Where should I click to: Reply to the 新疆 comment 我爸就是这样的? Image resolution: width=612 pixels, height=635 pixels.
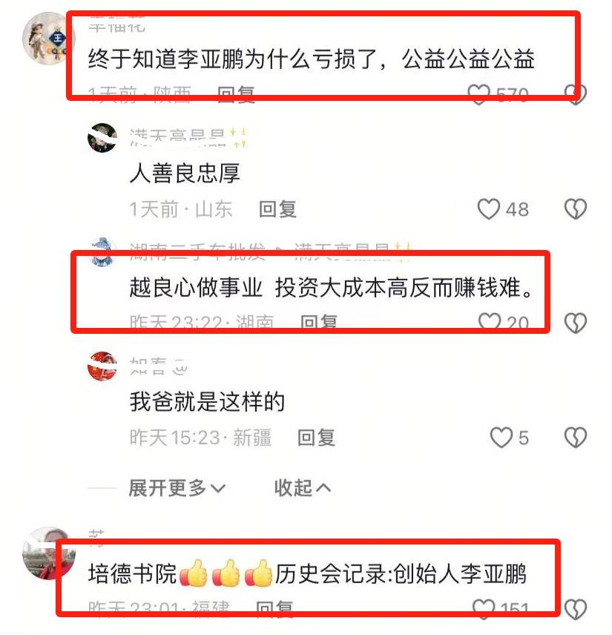(x=316, y=438)
